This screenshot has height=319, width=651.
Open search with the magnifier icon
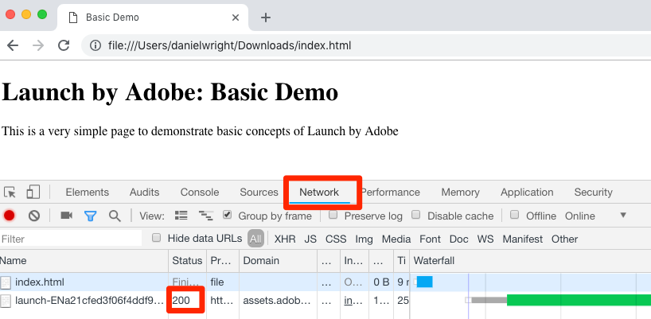pos(115,216)
